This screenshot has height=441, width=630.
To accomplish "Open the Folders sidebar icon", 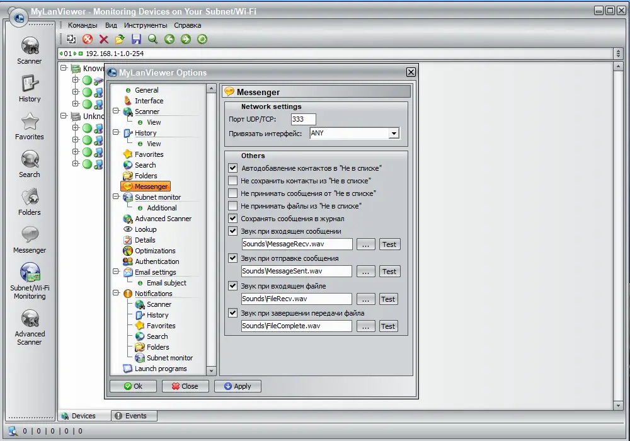I will [x=30, y=202].
